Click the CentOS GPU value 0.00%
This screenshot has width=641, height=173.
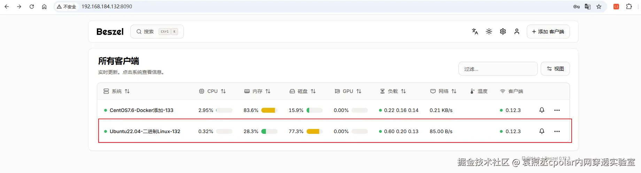[341, 110]
